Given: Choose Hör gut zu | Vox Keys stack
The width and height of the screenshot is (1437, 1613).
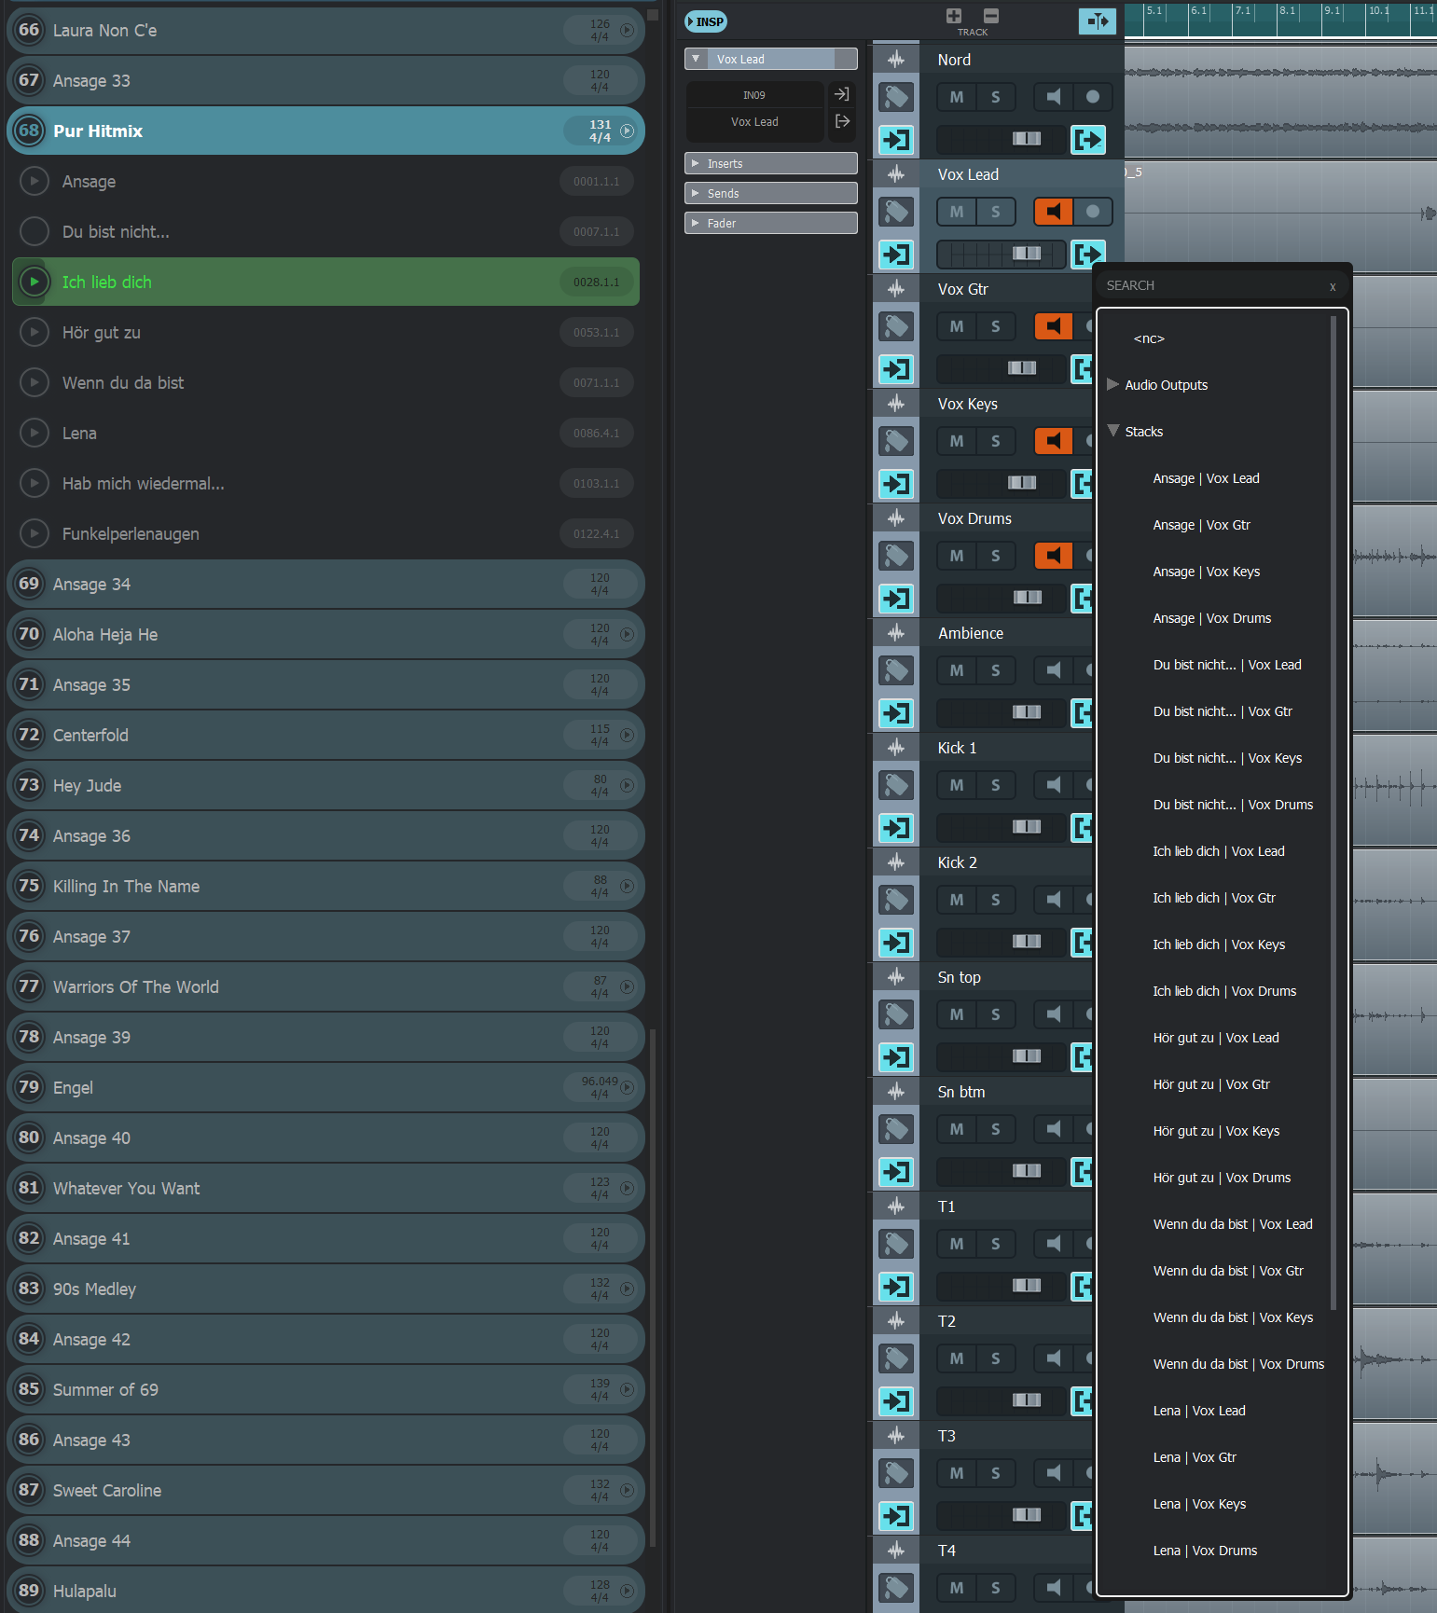Looking at the screenshot, I should click(x=1216, y=1131).
